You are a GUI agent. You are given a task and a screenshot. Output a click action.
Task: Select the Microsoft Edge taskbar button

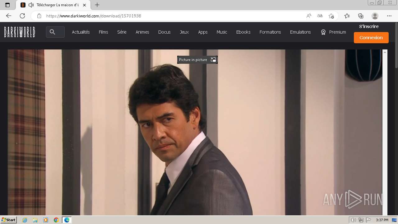tap(67, 220)
